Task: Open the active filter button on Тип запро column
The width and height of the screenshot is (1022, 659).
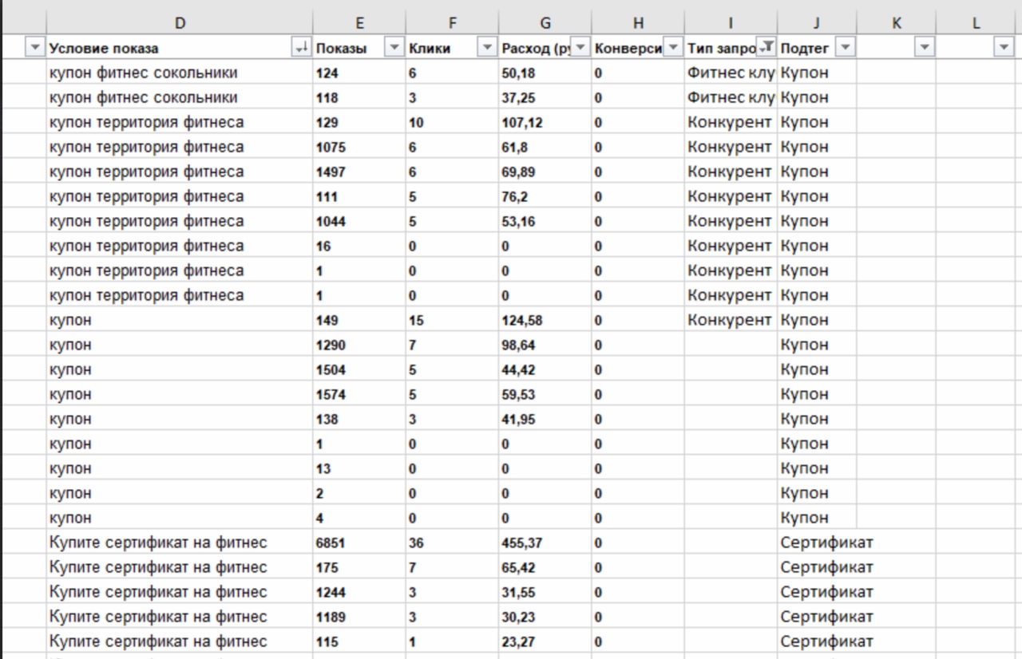Action: coord(766,48)
